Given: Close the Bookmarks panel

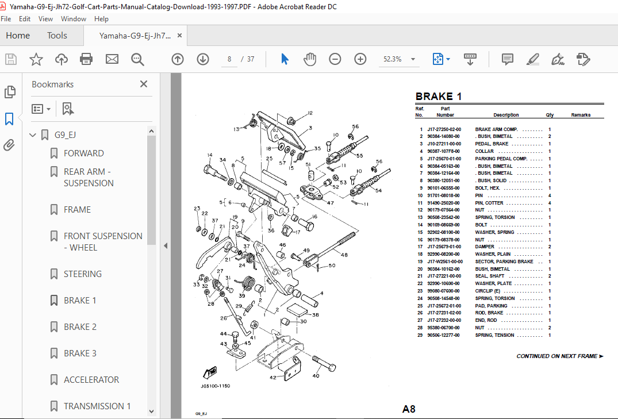Looking at the screenshot, I should coord(144,84).
